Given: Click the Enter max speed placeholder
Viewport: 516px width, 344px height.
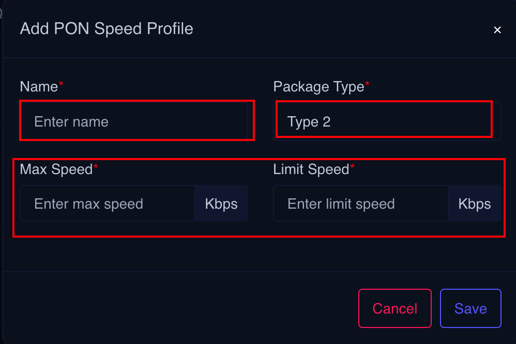Looking at the screenshot, I should tap(88, 204).
